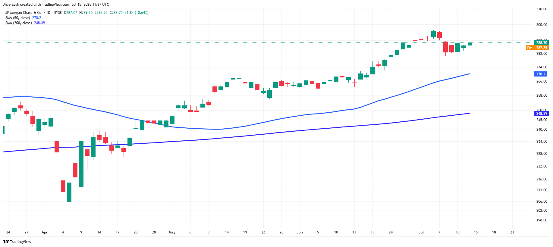Click the 228.00 price axis label
This screenshot has width=553, height=247.
coord(542,154)
